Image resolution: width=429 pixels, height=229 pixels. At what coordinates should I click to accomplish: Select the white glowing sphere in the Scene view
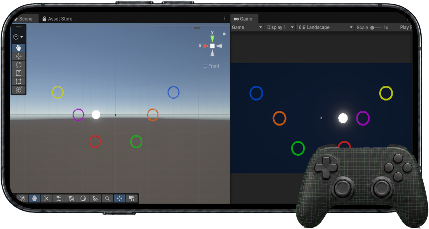click(x=96, y=115)
